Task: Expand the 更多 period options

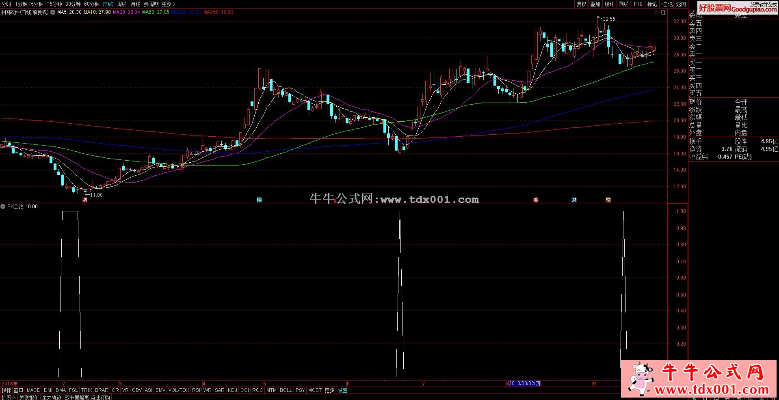Action: 169,4
